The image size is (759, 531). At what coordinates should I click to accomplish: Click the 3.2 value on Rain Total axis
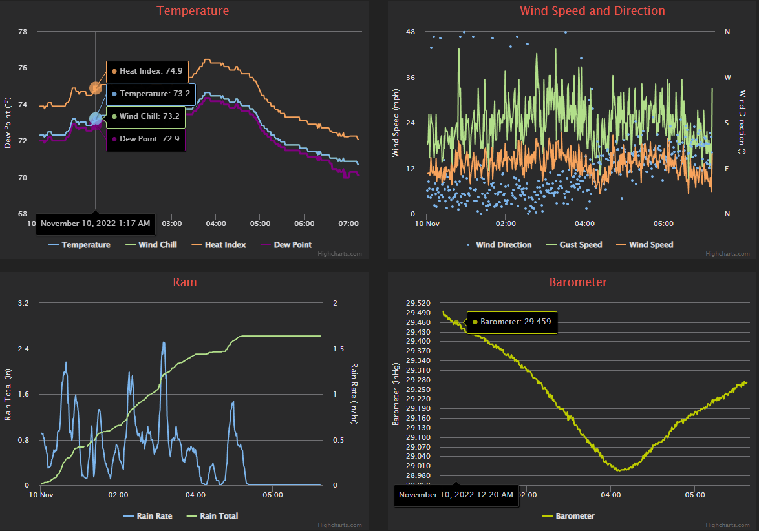point(23,303)
